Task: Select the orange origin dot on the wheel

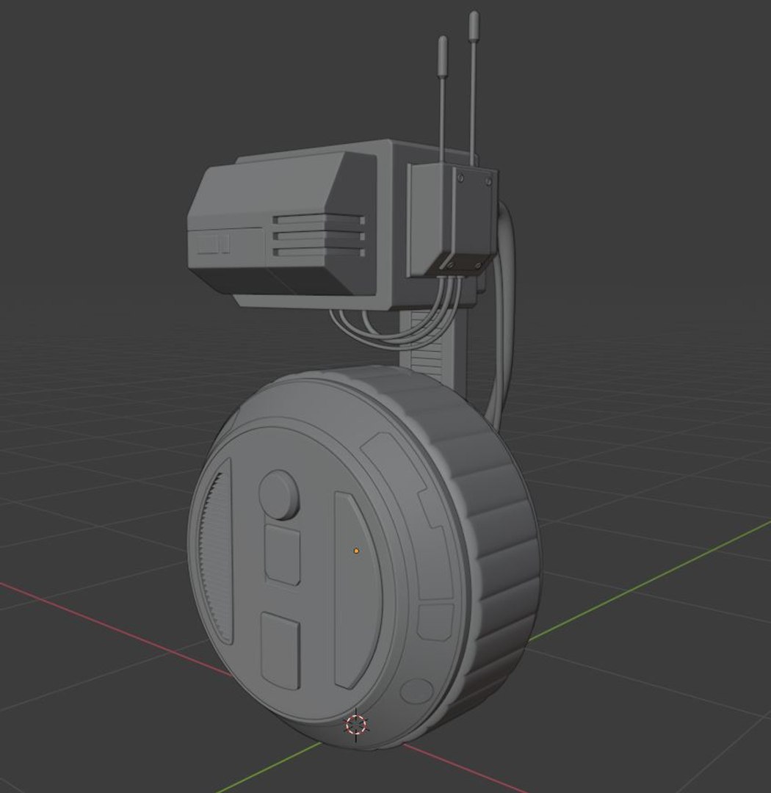Action: (356, 551)
